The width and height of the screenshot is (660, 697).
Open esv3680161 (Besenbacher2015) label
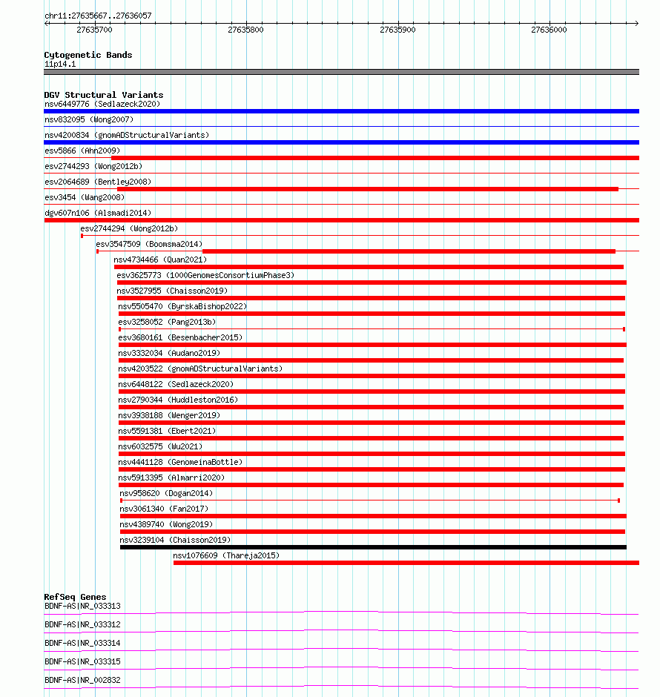tap(180, 337)
